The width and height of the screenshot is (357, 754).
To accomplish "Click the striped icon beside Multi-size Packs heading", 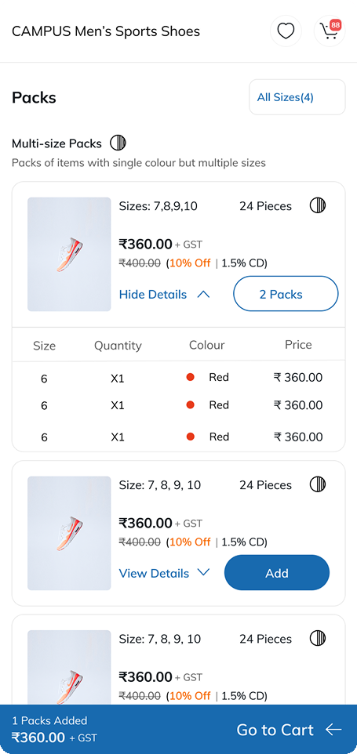I will [x=118, y=143].
